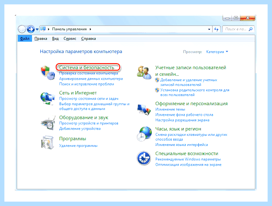
Task: Open Сеть и Интернет category
Action: pos(78,93)
